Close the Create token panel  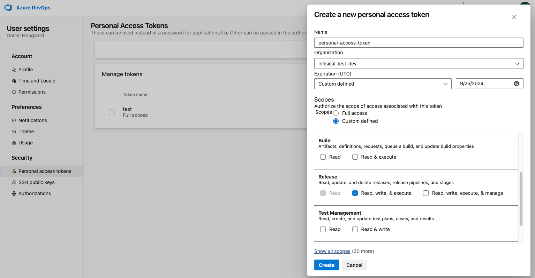[x=514, y=17]
